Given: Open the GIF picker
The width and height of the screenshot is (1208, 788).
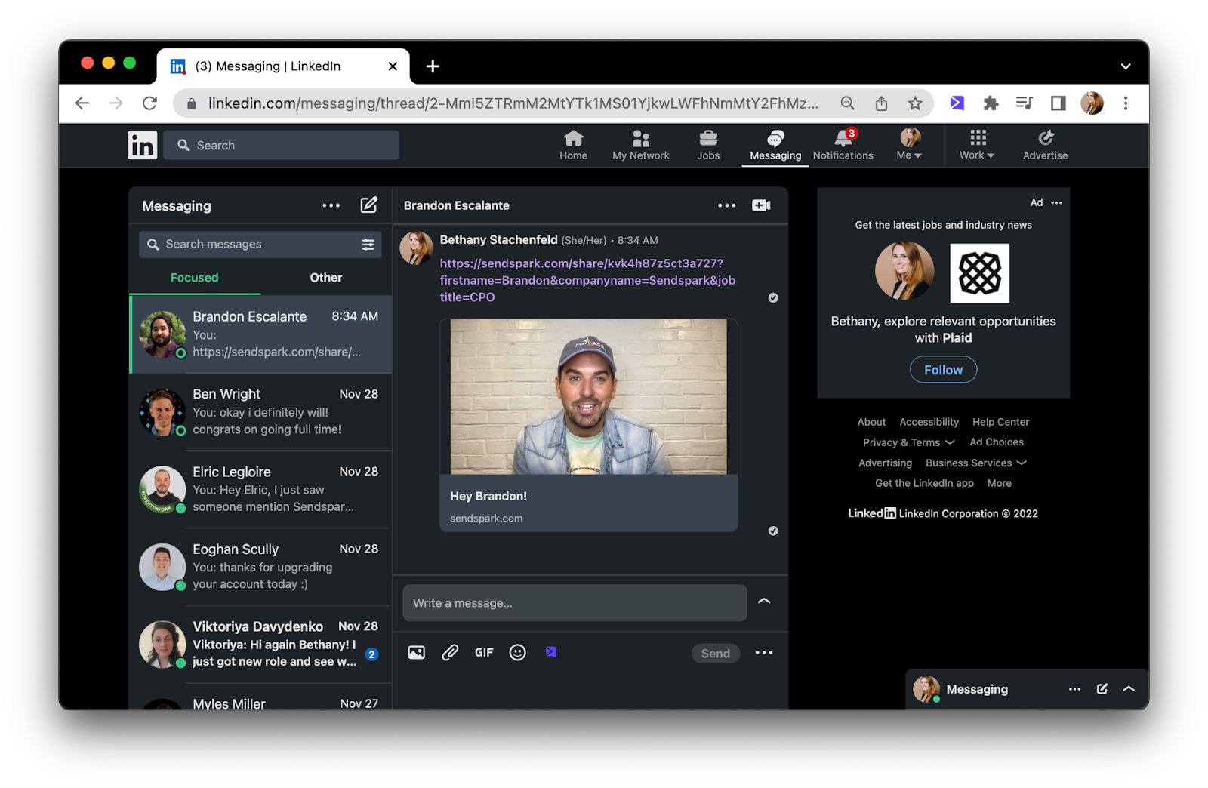Looking at the screenshot, I should pyautogui.click(x=484, y=653).
